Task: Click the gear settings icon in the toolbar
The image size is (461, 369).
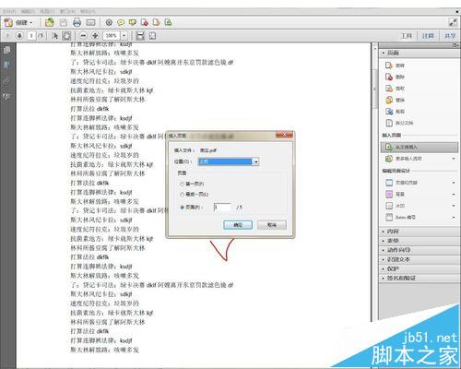Action: point(109,22)
